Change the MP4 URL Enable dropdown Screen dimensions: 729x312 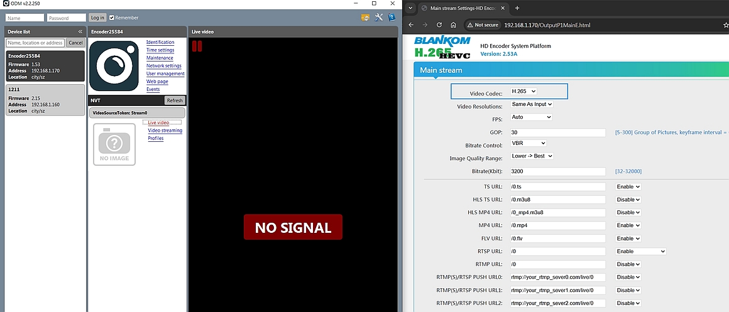(628, 225)
